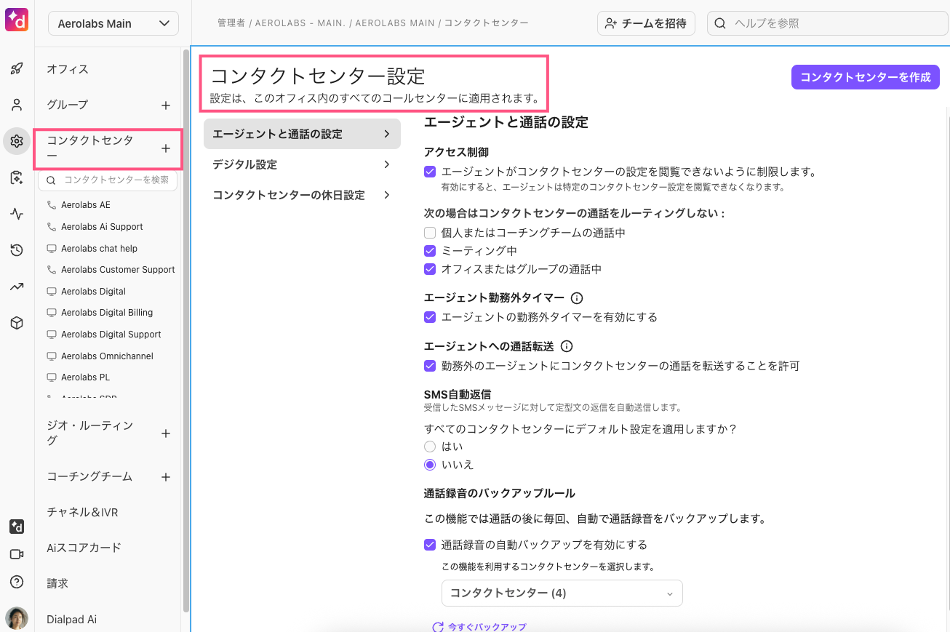Open Aiスコアカード menu item
Viewport: 950px width, 632px height.
click(84, 548)
